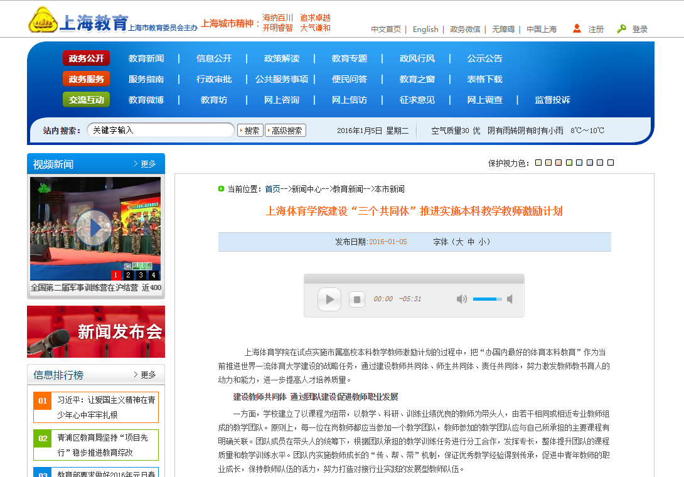This screenshot has width=684, height=477.
Task: Select a green eye-protection background swatch
Action: (x=569, y=162)
